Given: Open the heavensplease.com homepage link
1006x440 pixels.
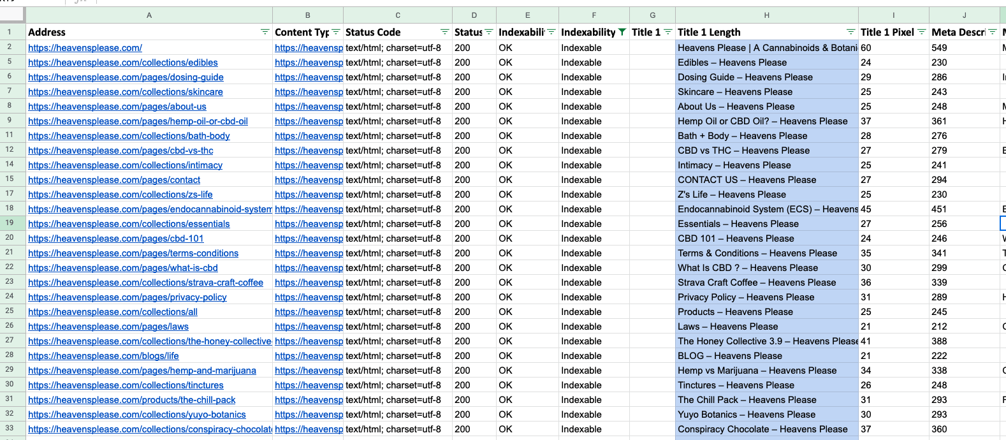Looking at the screenshot, I should pos(85,48).
